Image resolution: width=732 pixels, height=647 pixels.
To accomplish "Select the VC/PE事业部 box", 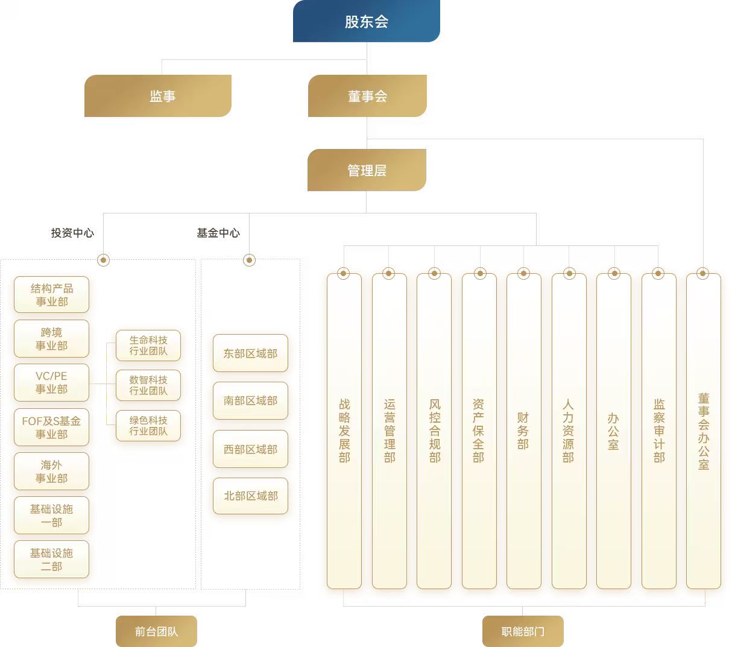I will coord(52,382).
